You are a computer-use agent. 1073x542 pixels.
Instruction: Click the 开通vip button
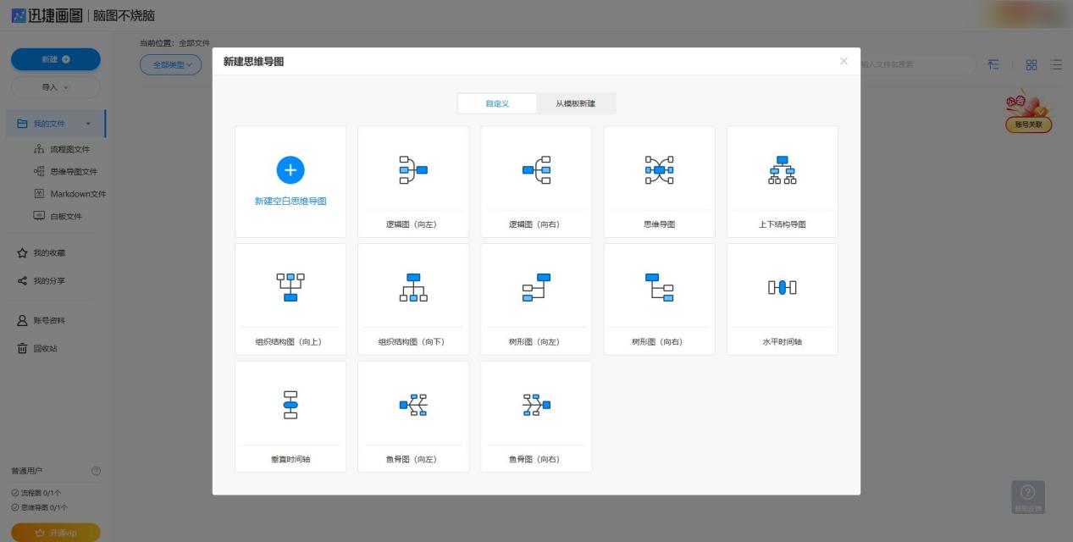point(56,533)
